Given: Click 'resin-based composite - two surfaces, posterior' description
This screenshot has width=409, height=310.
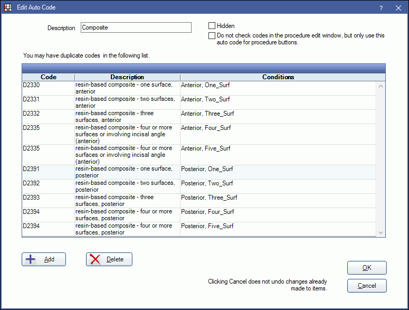Looking at the screenshot, I should (x=127, y=186).
